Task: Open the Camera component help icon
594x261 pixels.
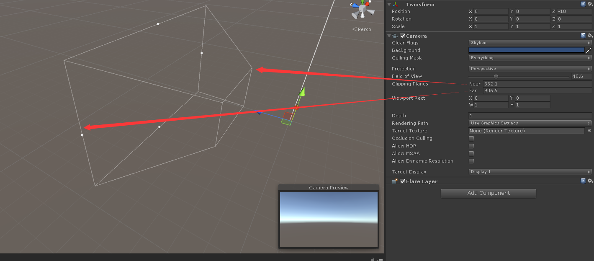Action: click(x=583, y=36)
